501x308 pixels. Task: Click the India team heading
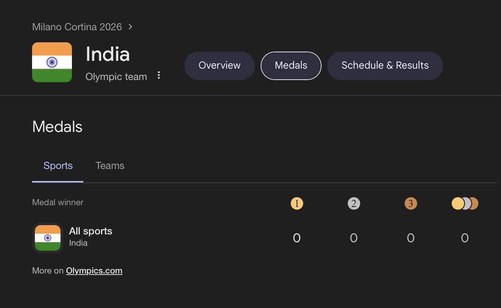point(108,54)
